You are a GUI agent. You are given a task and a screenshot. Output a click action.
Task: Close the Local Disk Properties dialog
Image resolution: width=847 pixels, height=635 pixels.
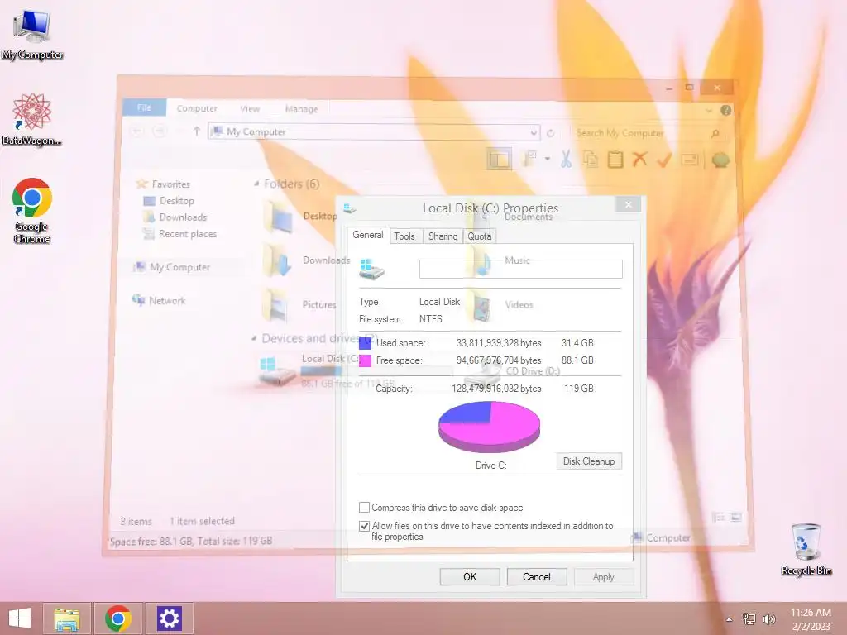[x=629, y=205]
